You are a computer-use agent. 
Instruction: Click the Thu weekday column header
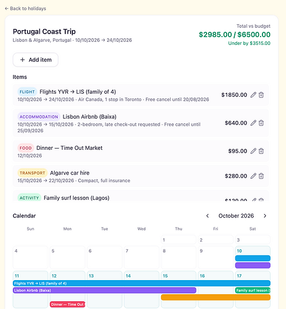pos(178,229)
